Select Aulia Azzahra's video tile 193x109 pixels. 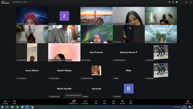(x=32, y=52)
